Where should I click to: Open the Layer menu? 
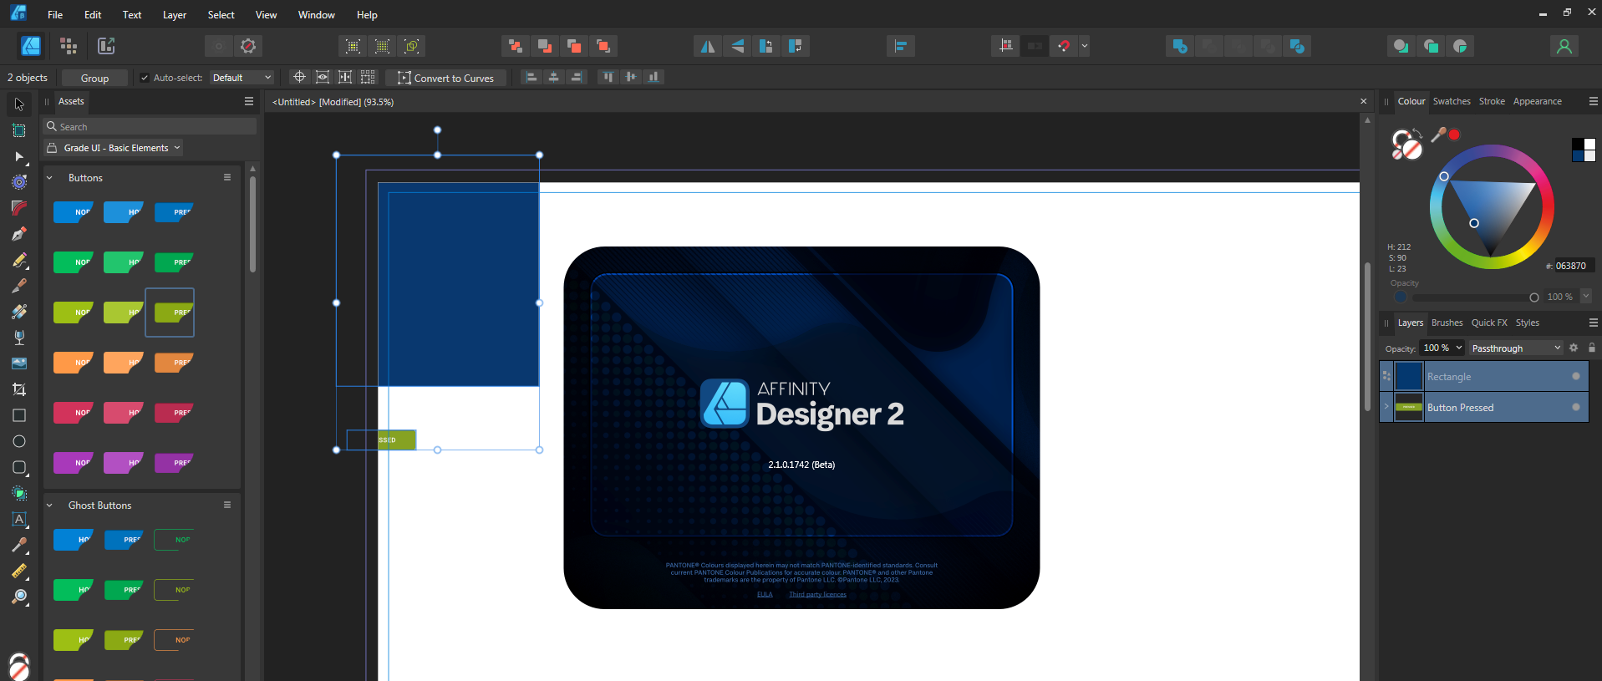click(174, 15)
